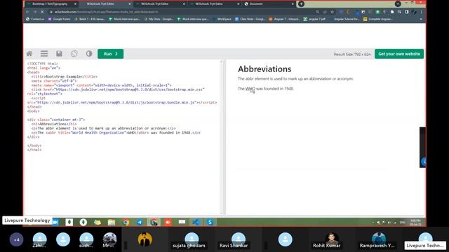Expand more bookmarks chevron
The height and width of the screenshot is (252, 449).
pyautogui.click(x=421, y=19)
